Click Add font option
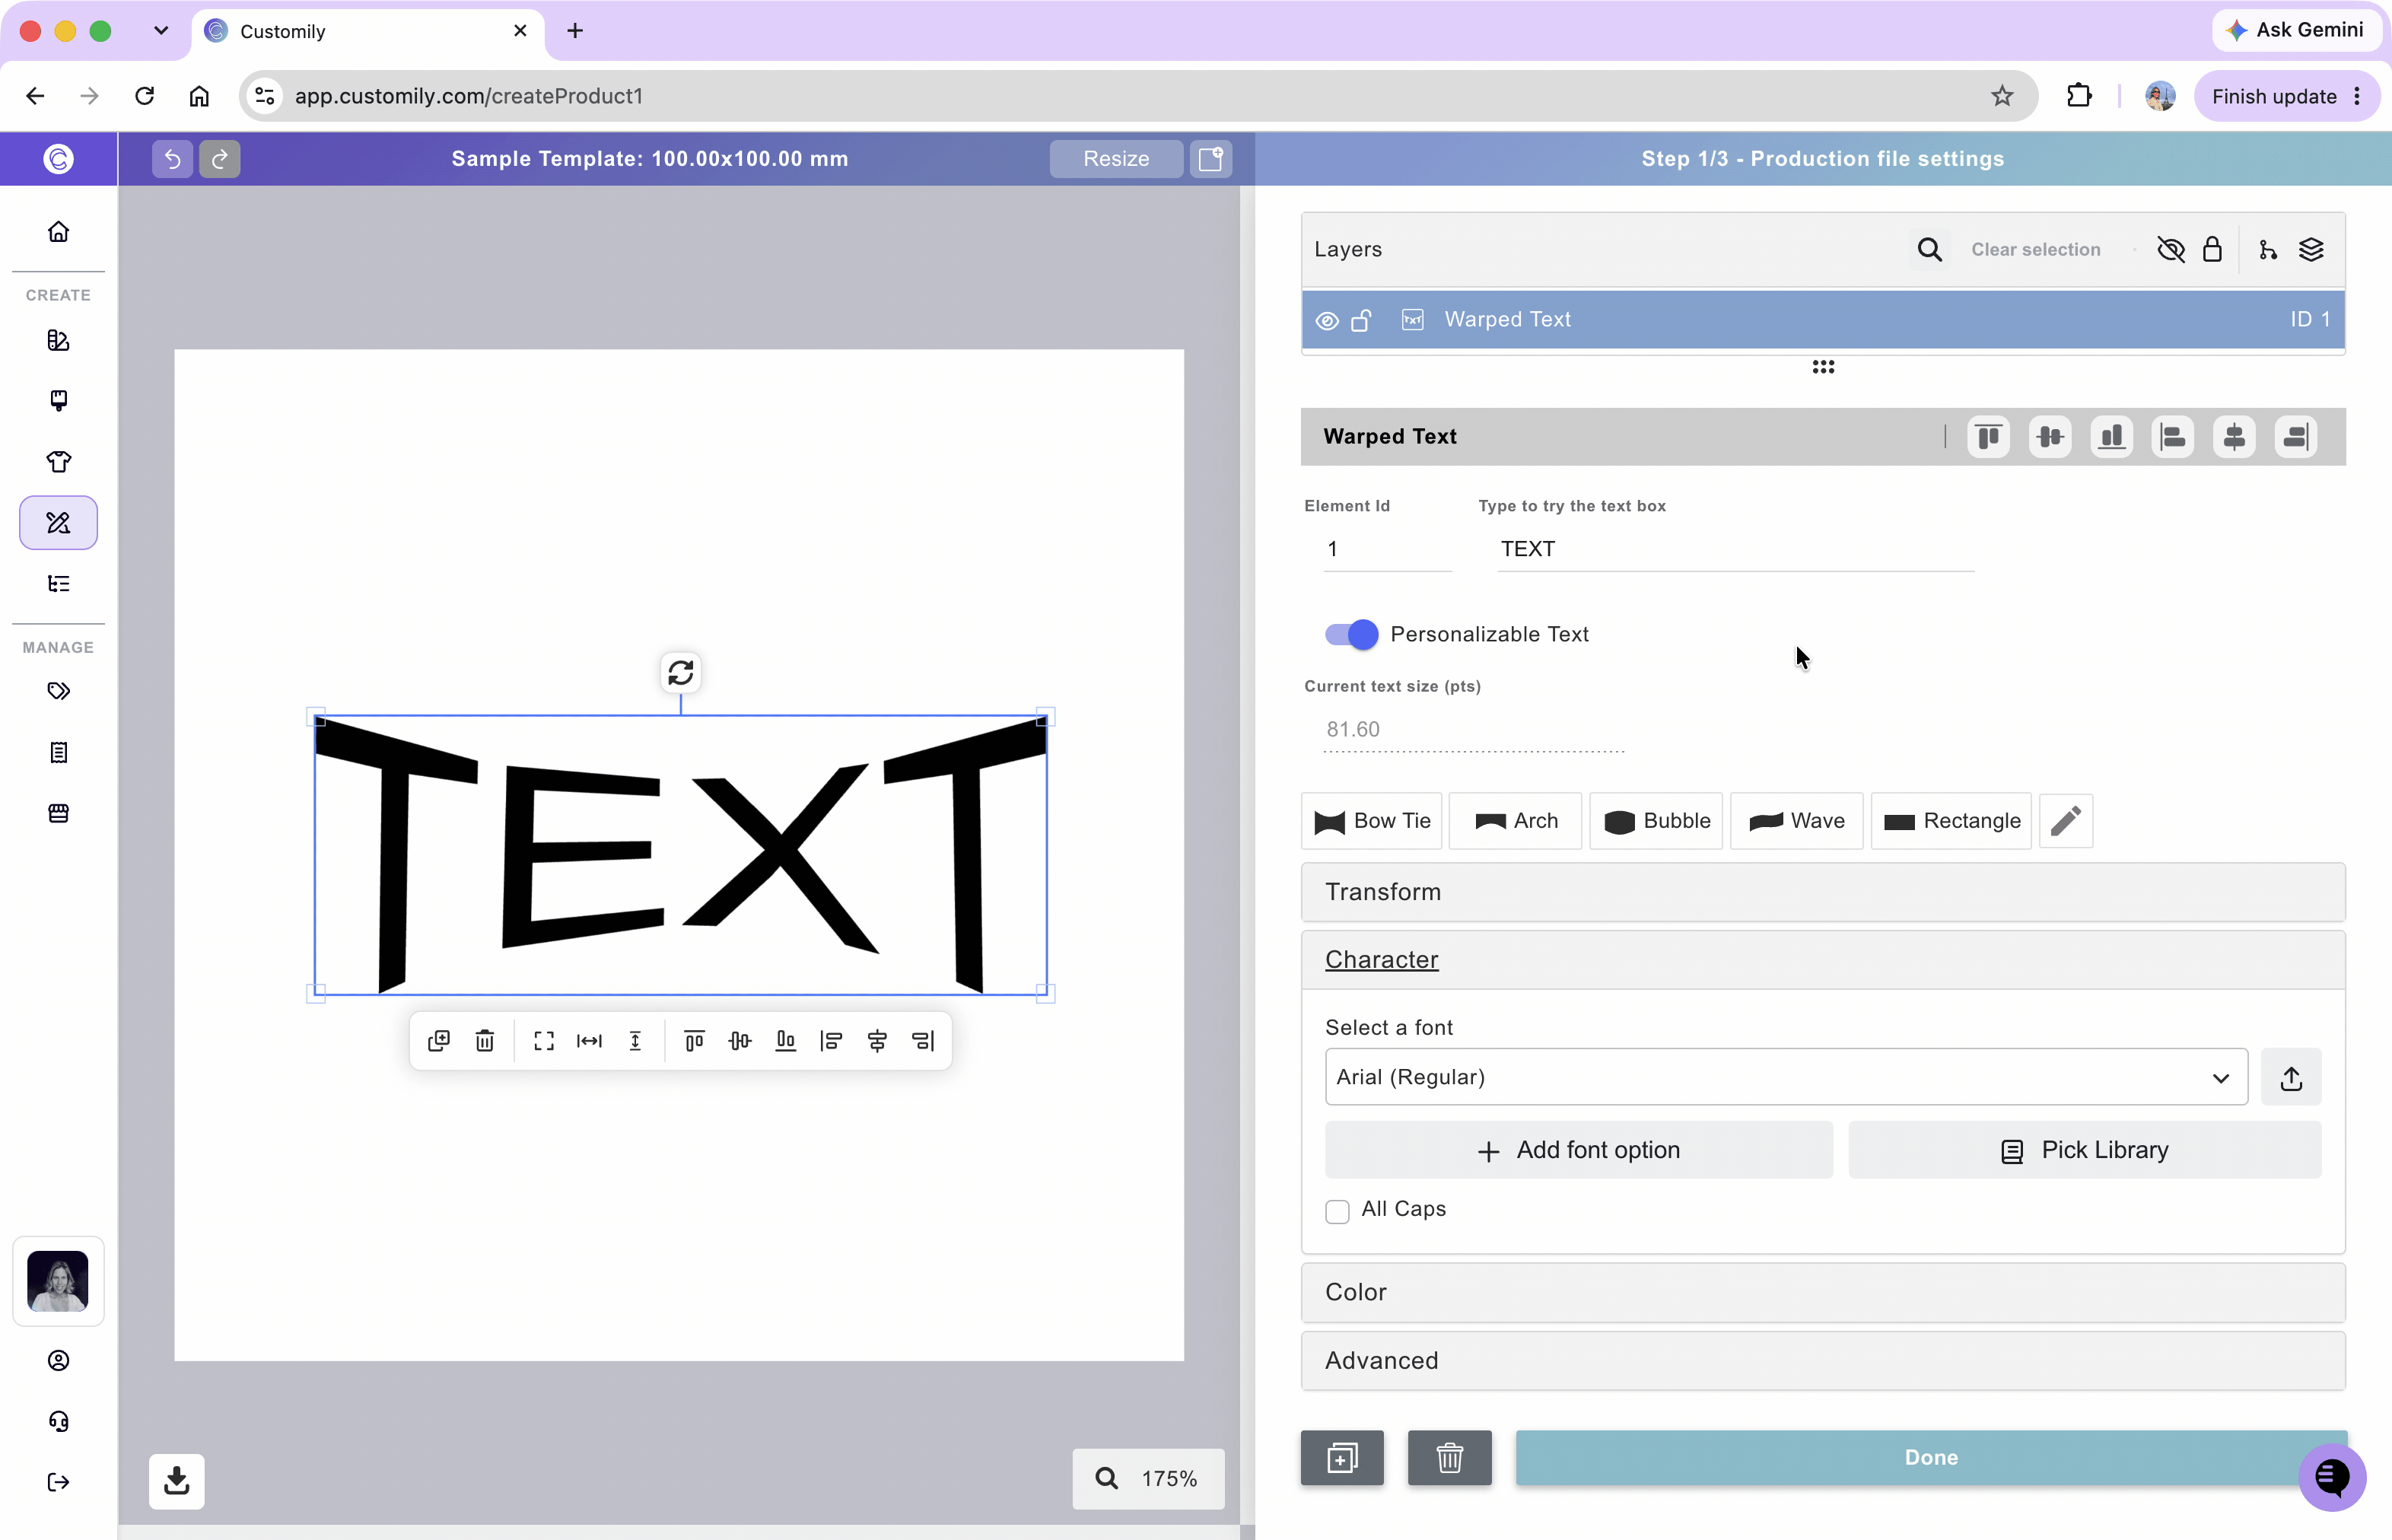 pyautogui.click(x=1579, y=1151)
